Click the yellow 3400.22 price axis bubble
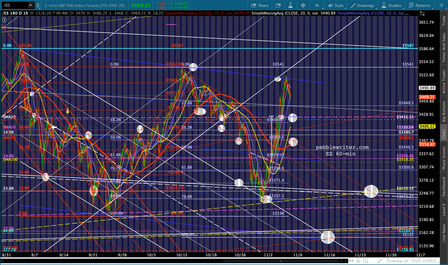 [427, 126]
